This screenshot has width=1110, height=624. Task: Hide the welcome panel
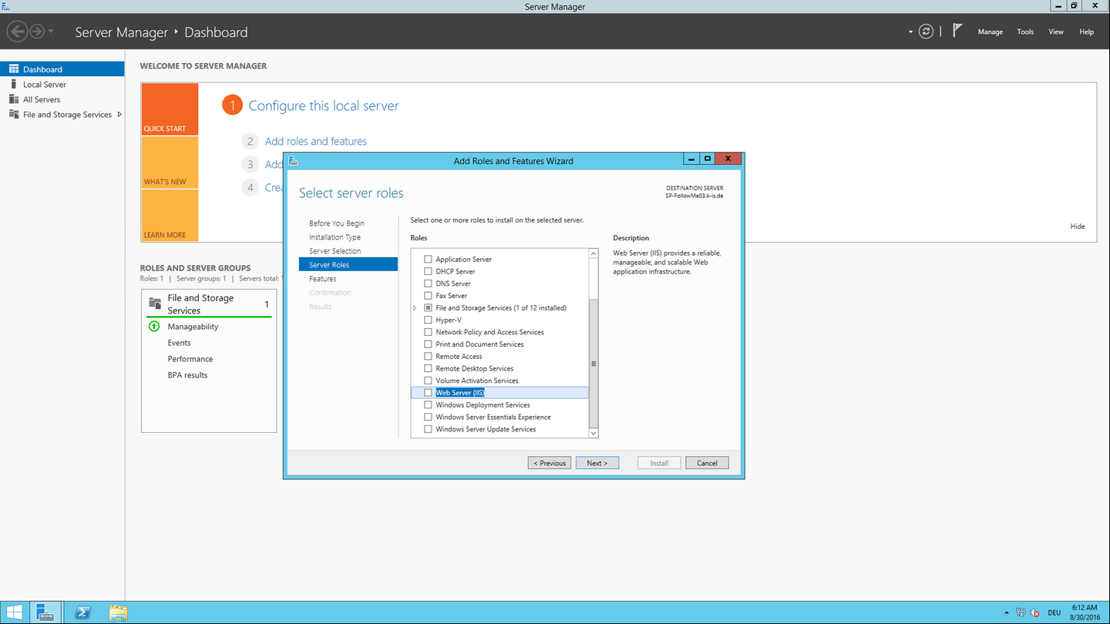1078,226
